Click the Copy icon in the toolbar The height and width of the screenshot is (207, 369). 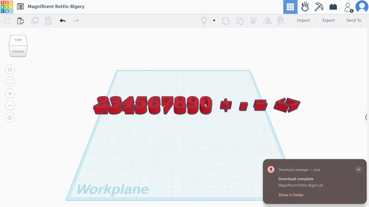point(7,21)
